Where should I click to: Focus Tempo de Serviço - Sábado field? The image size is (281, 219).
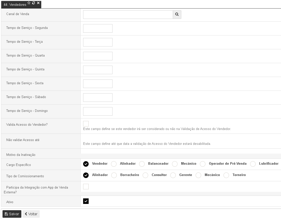(x=98, y=98)
